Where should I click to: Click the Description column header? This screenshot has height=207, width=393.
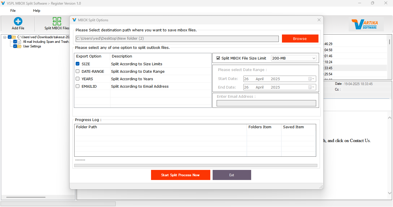[161, 56]
